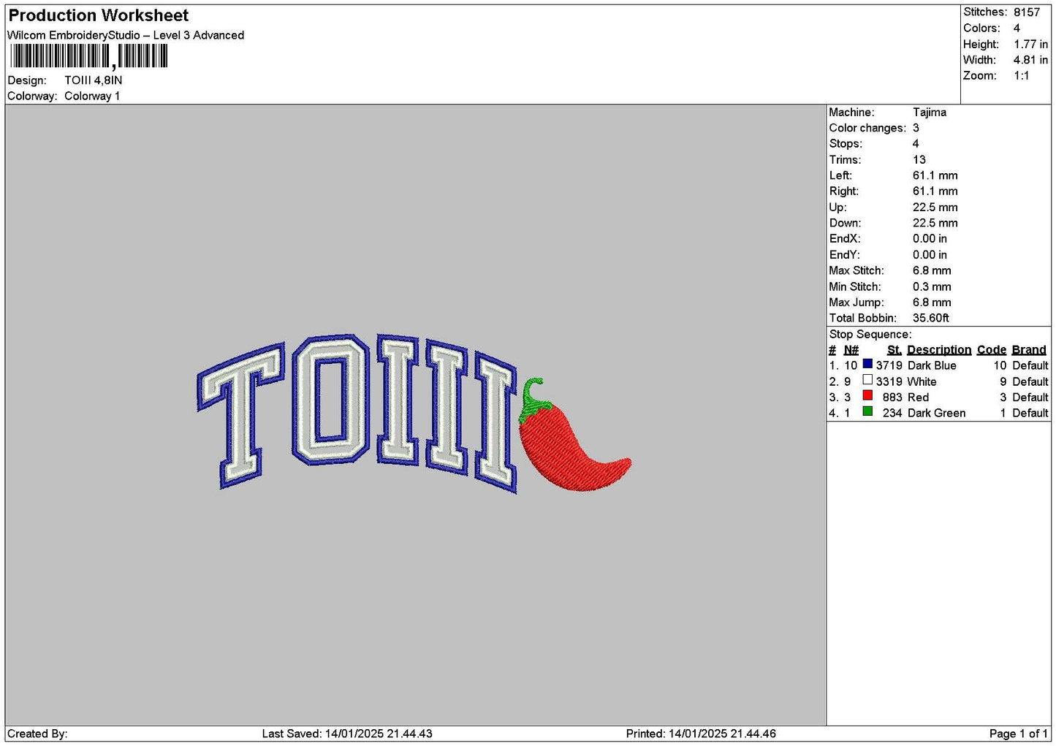Viewport: 1056px width, 746px height.
Task: Click the Left value '61.1 mm'
Action: (x=935, y=176)
